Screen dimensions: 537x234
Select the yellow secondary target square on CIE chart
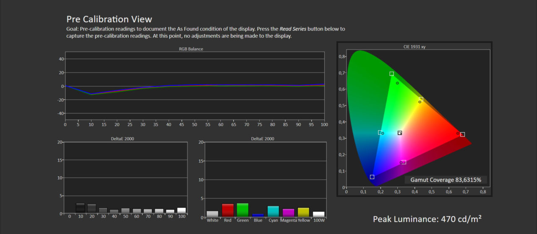coord(421,99)
